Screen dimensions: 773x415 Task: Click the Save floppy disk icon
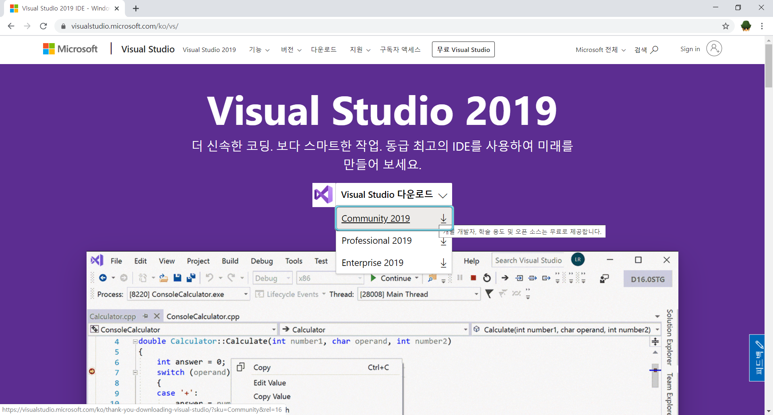pyautogui.click(x=177, y=278)
